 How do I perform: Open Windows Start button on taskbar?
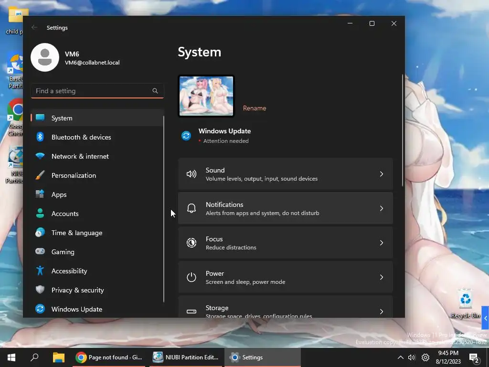11,357
